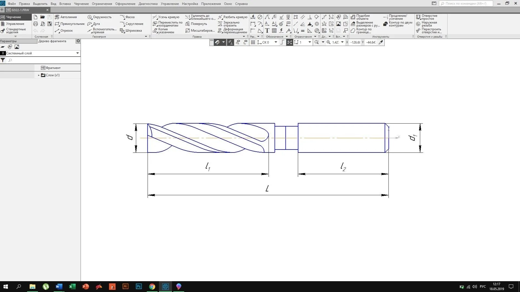Open the Черчение menu
520x292 pixels.
tap(81, 4)
